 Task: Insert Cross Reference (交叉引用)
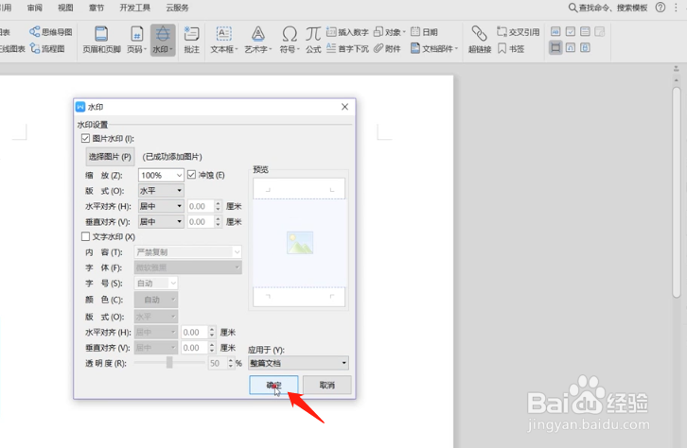518,32
